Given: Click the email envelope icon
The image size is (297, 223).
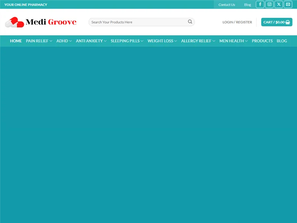Looking at the screenshot, I should [288, 4].
